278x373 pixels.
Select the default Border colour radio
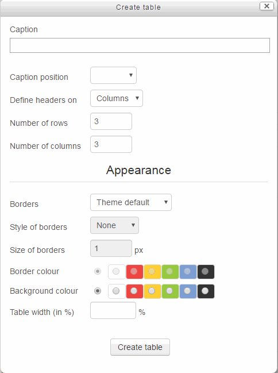98,271
